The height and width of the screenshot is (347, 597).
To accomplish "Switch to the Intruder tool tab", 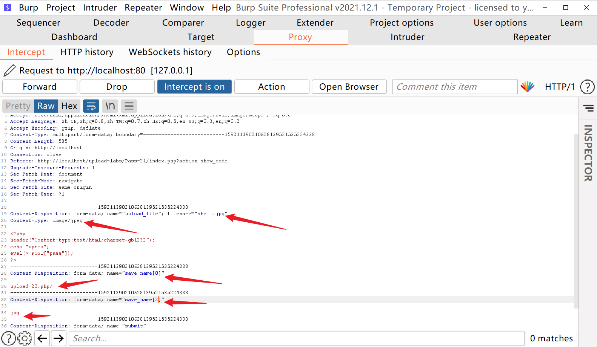I will tap(407, 37).
